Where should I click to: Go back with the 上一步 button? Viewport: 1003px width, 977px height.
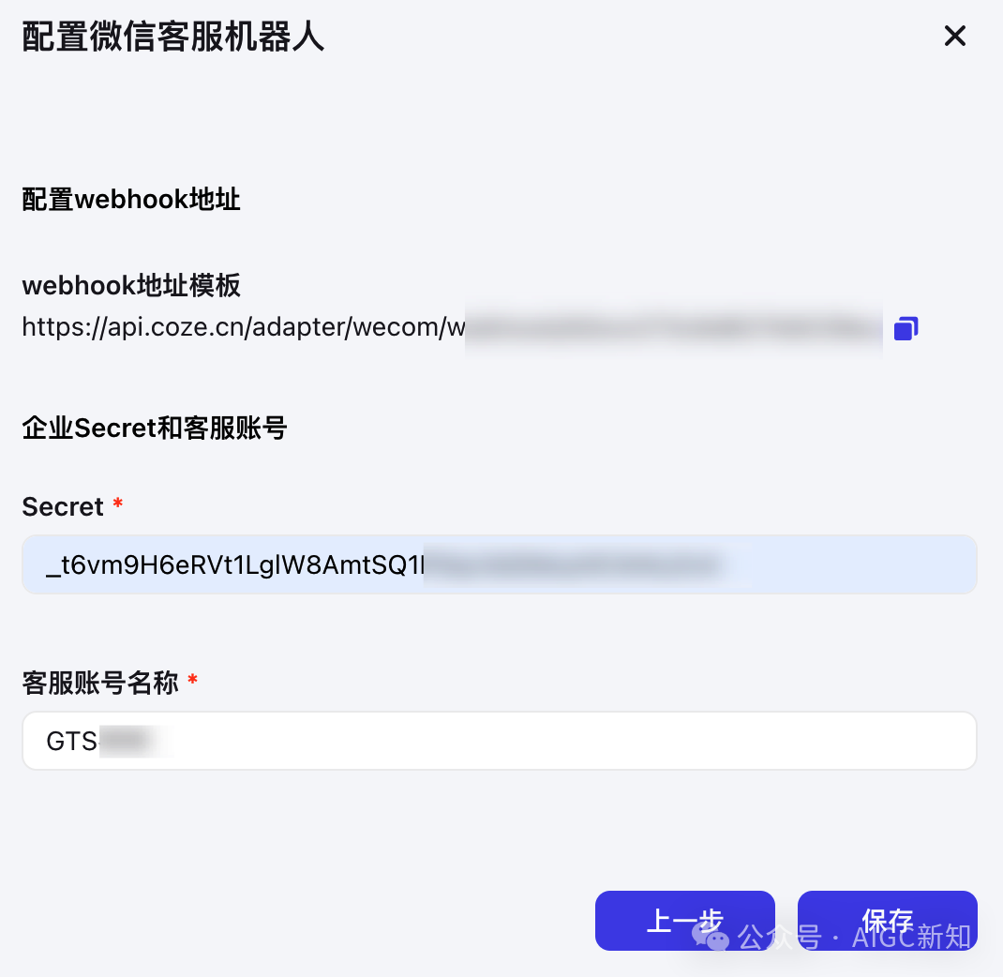point(685,920)
